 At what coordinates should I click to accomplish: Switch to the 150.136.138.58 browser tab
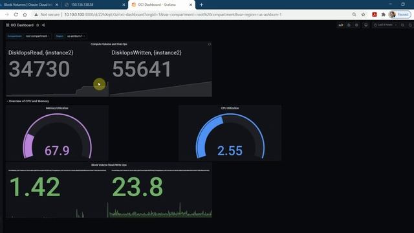(x=94, y=5)
